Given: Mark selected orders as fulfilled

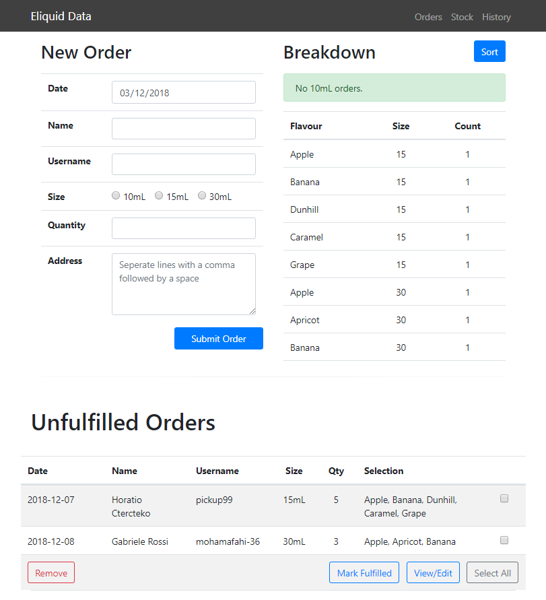Looking at the screenshot, I should pyautogui.click(x=364, y=573).
